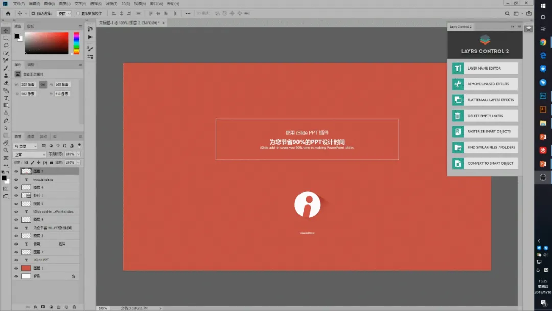Click Flatten All Layers Effects button
Screen dimensions: 552x311
tap(485, 100)
